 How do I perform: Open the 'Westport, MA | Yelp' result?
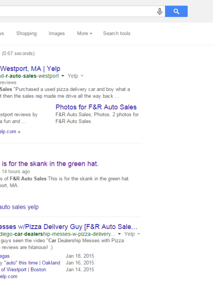point(30,69)
